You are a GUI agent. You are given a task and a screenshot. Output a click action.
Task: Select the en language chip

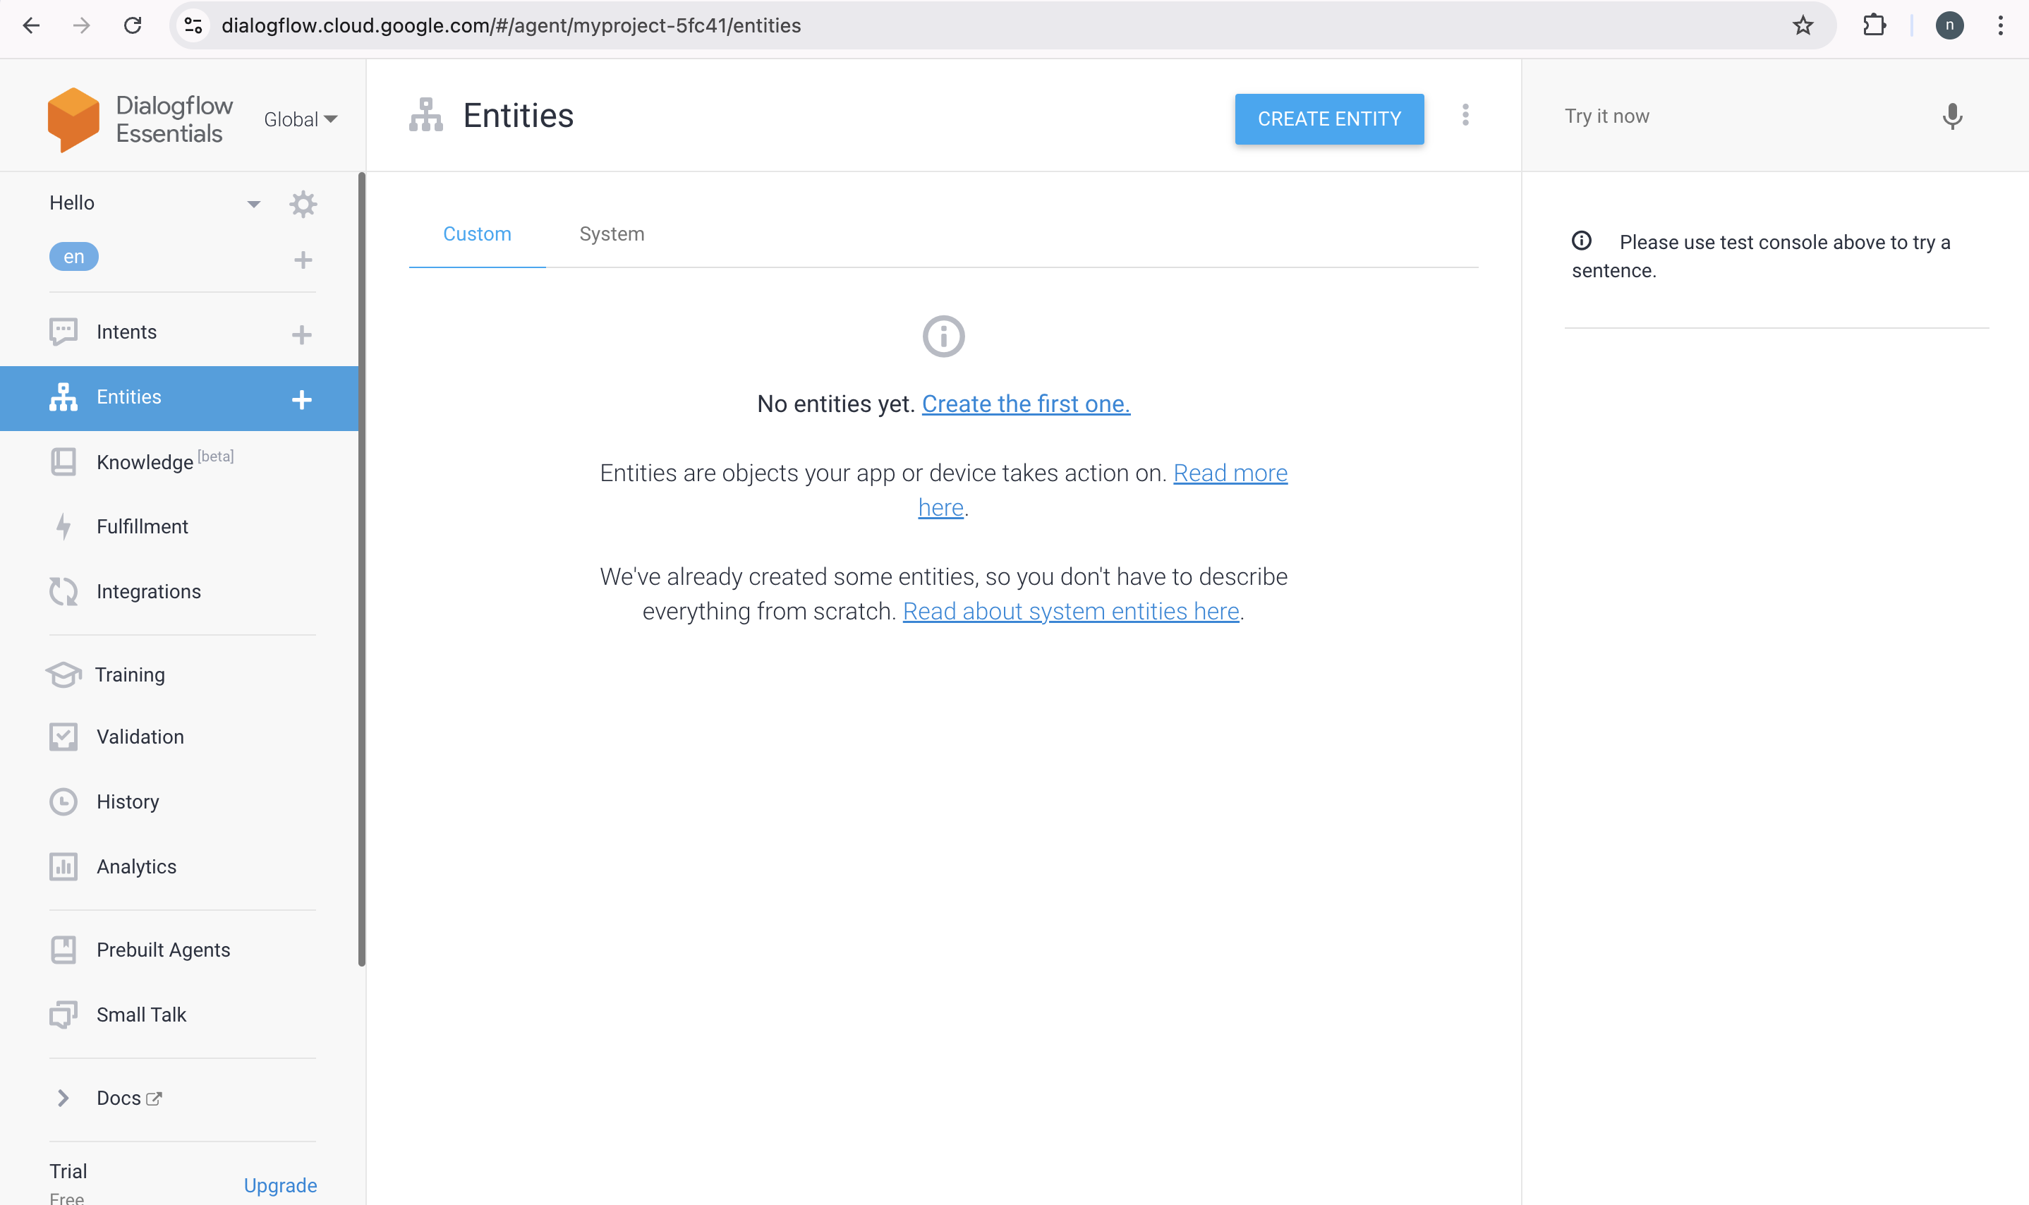tap(74, 256)
